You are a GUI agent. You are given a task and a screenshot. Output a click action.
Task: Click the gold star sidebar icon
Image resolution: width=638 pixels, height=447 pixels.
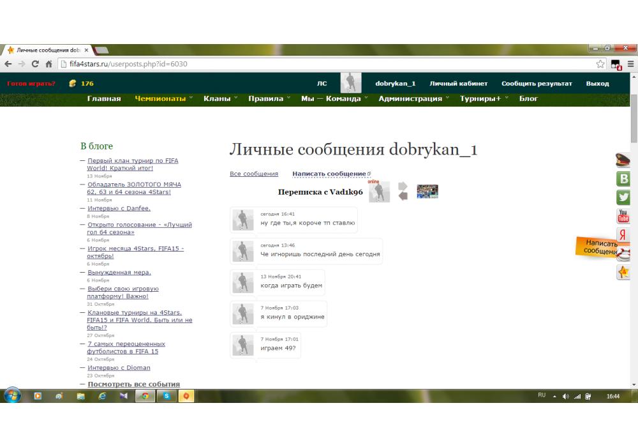tap(623, 272)
